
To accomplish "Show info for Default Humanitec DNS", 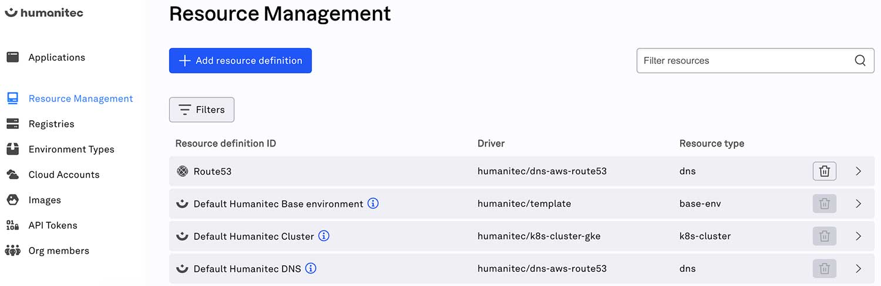I will pyautogui.click(x=311, y=268).
